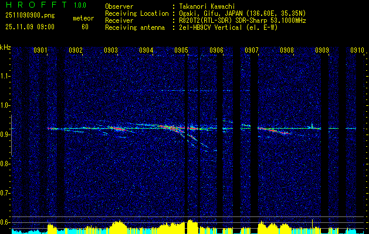Click the version number 1.0.0
Image resolution: width=369 pixels, height=234 pixels.
pos(80,5)
